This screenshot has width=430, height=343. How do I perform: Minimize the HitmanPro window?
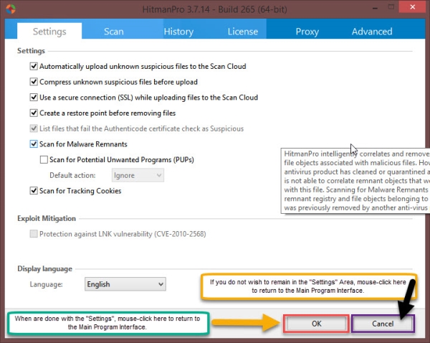[x=375, y=8]
